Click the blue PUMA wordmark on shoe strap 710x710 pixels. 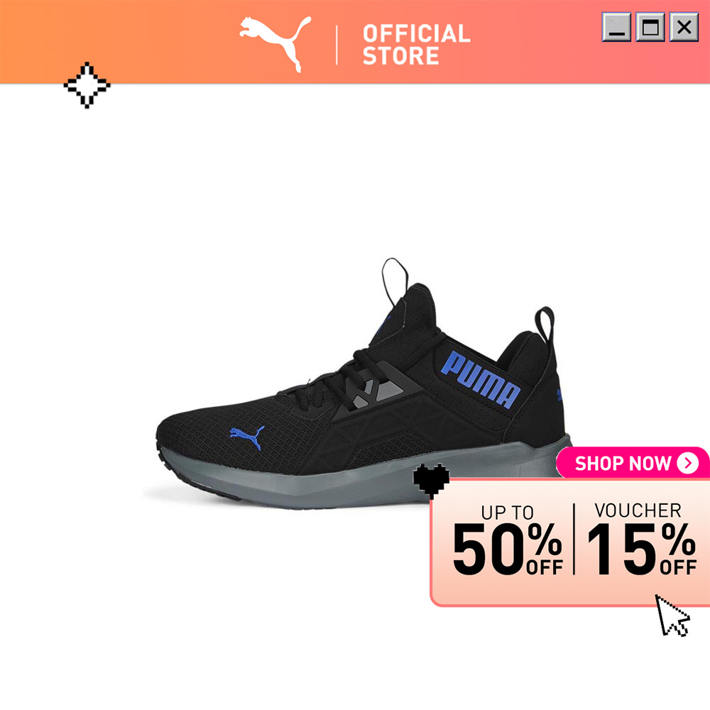481,380
